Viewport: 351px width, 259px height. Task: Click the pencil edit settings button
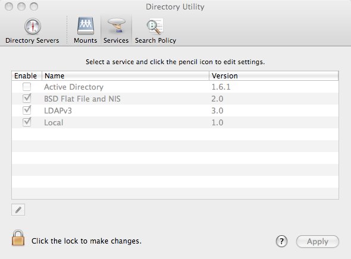coord(18,210)
